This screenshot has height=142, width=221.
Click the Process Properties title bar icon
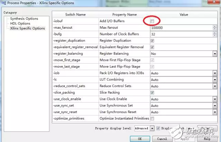click(4, 3)
